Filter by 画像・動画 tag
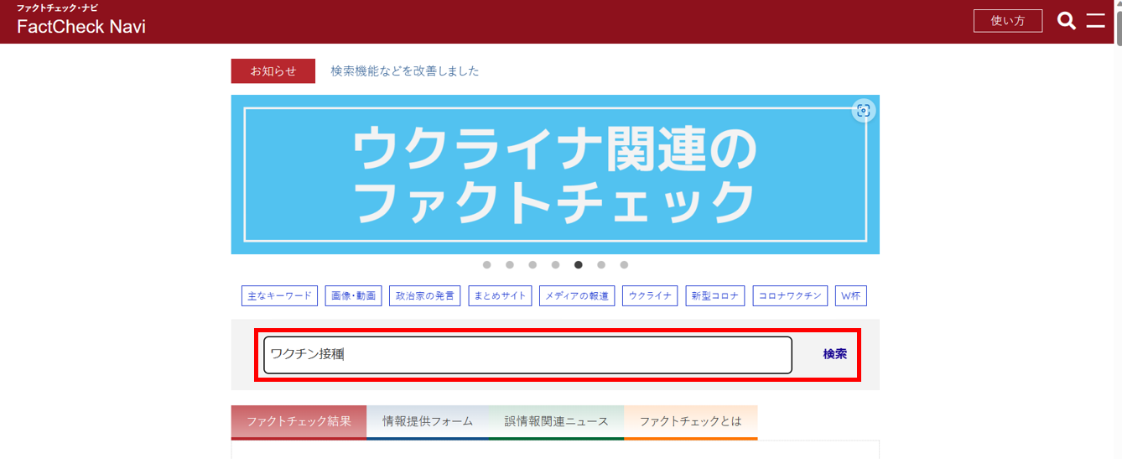Image resolution: width=1122 pixels, height=459 pixels. click(x=353, y=296)
